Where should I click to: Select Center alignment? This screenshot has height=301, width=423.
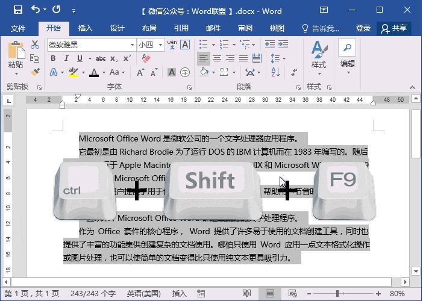pyautogui.click(x=217, y=58)
